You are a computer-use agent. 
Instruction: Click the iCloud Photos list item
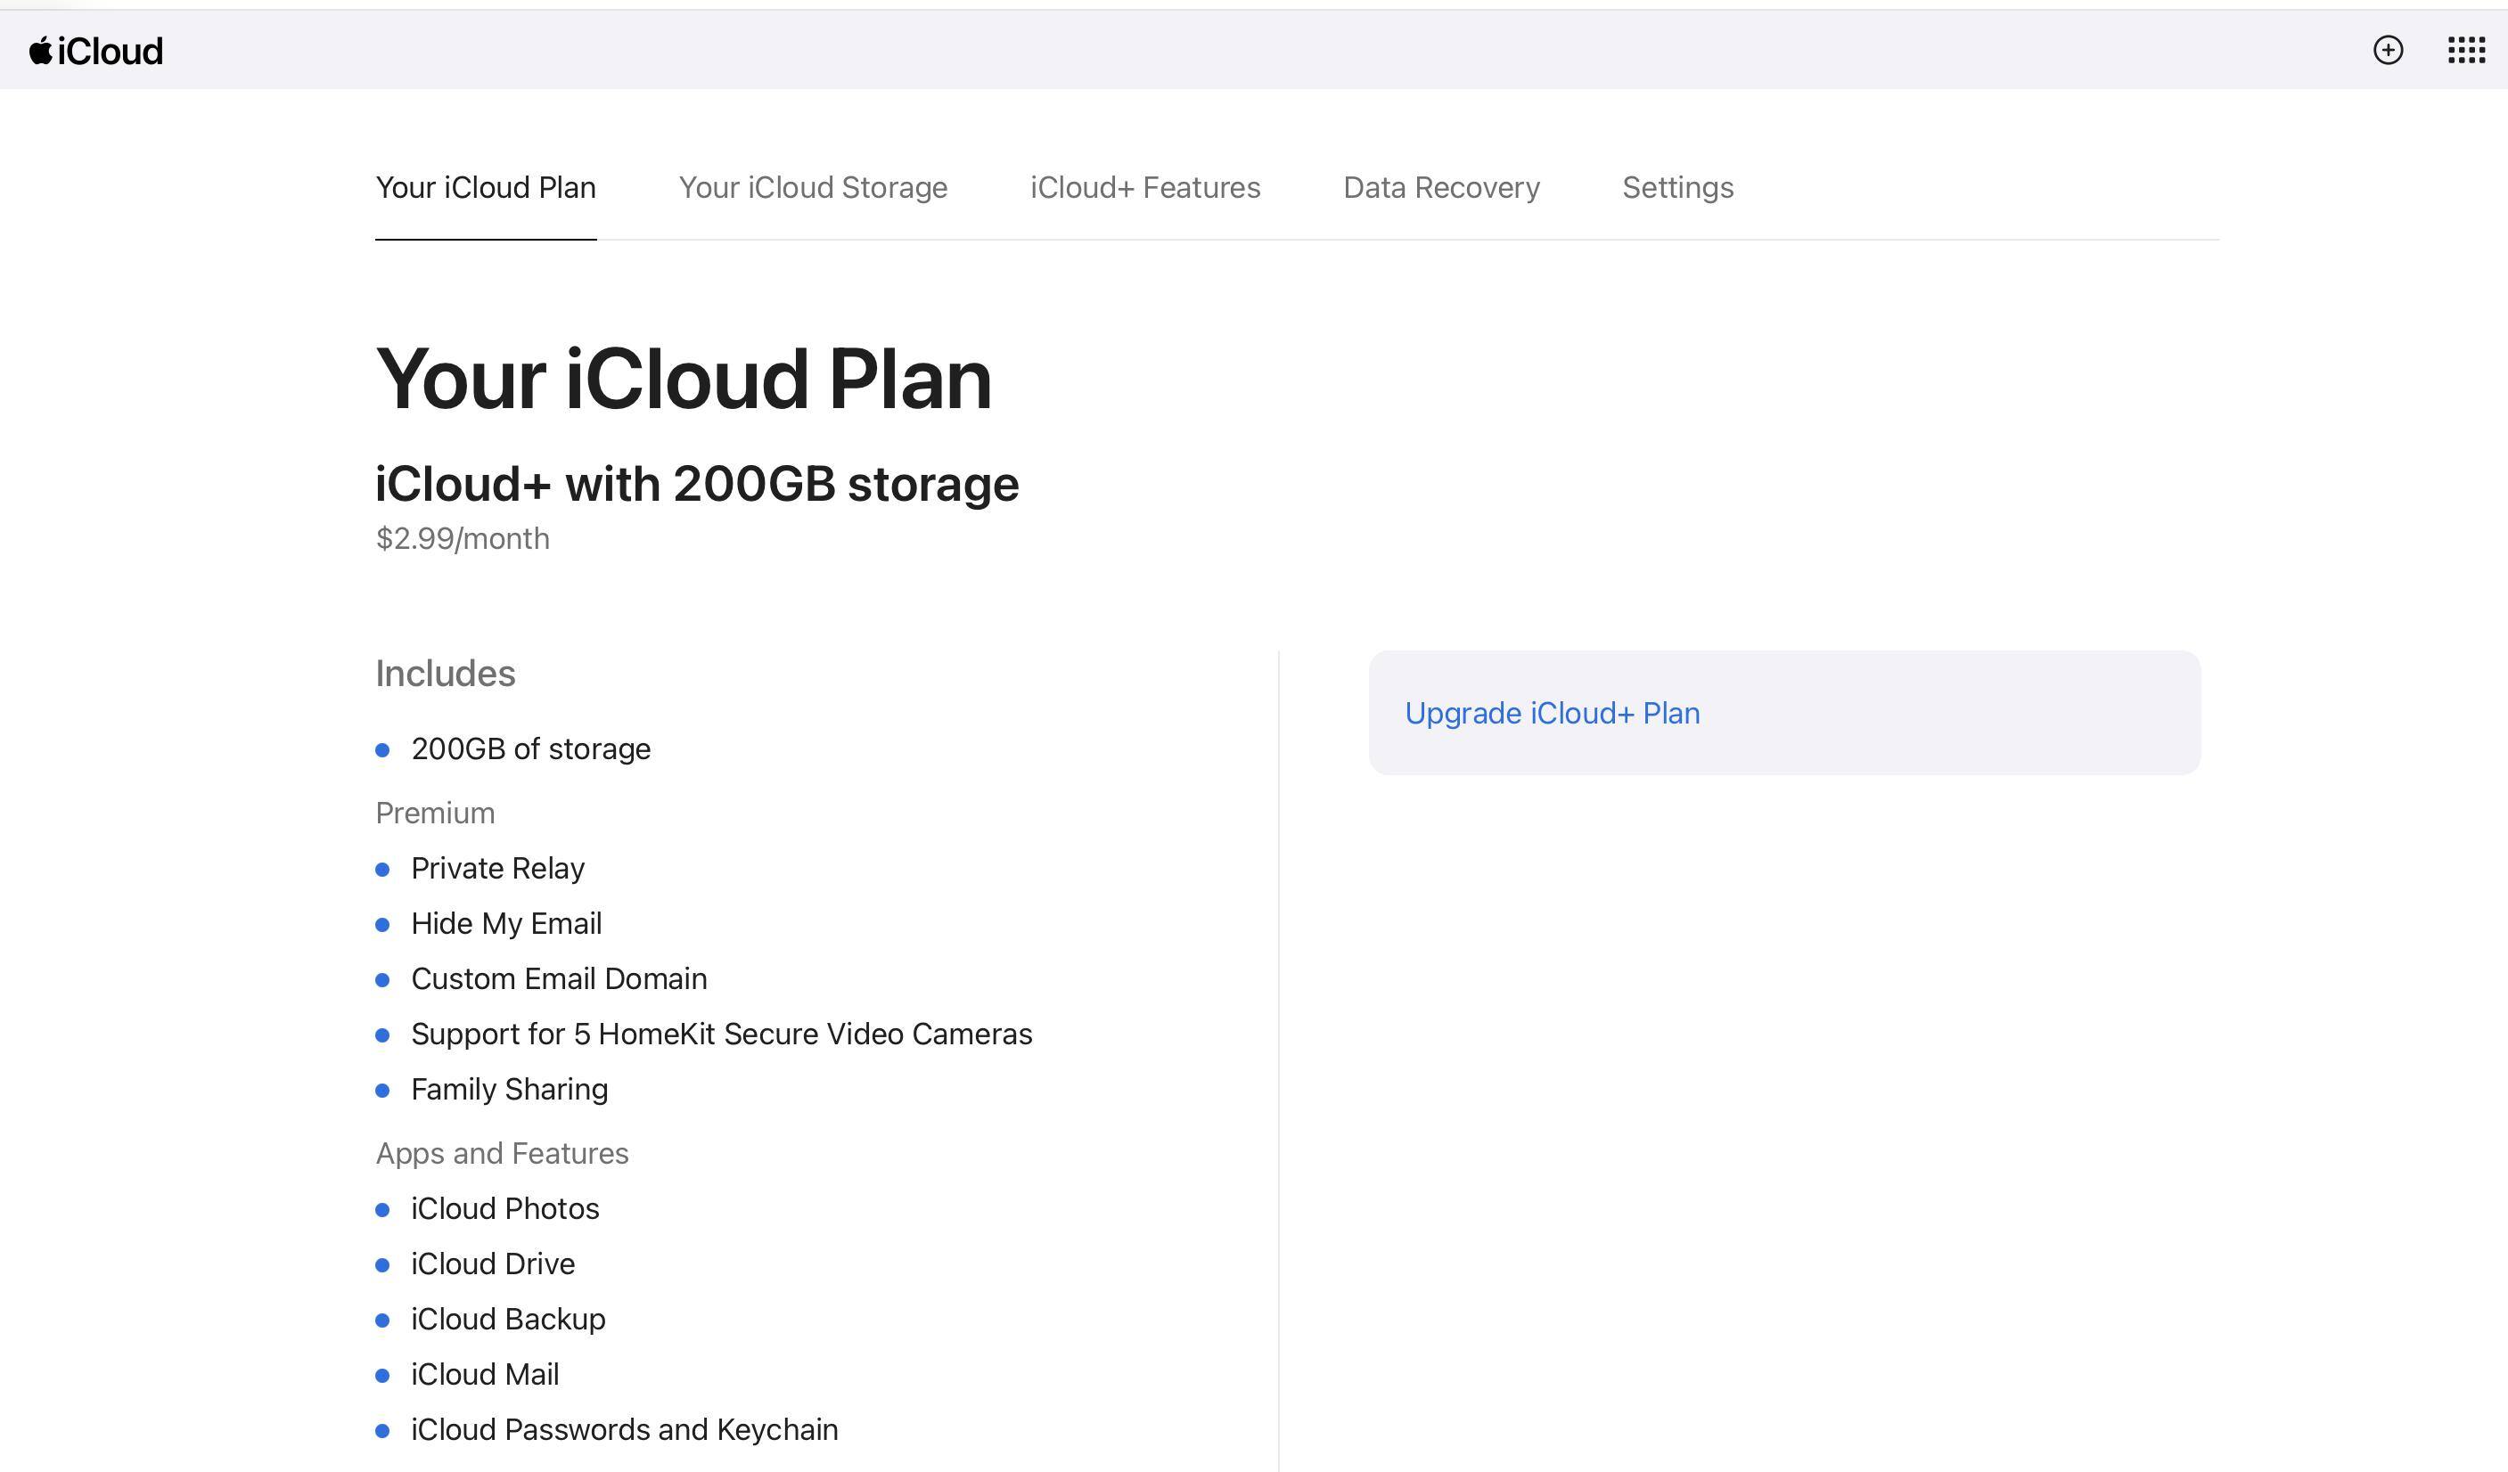click(x=504, y=1208)
